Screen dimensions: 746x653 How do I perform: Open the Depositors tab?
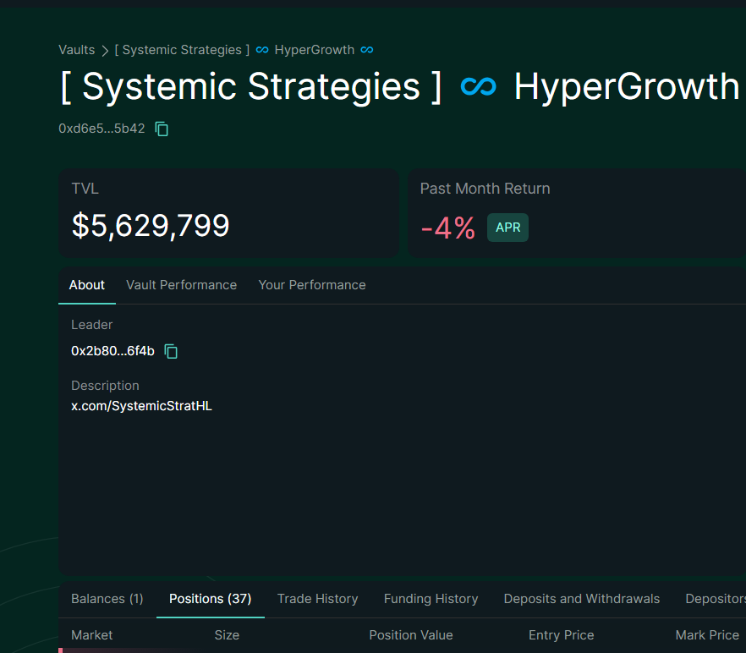(715, 599)
